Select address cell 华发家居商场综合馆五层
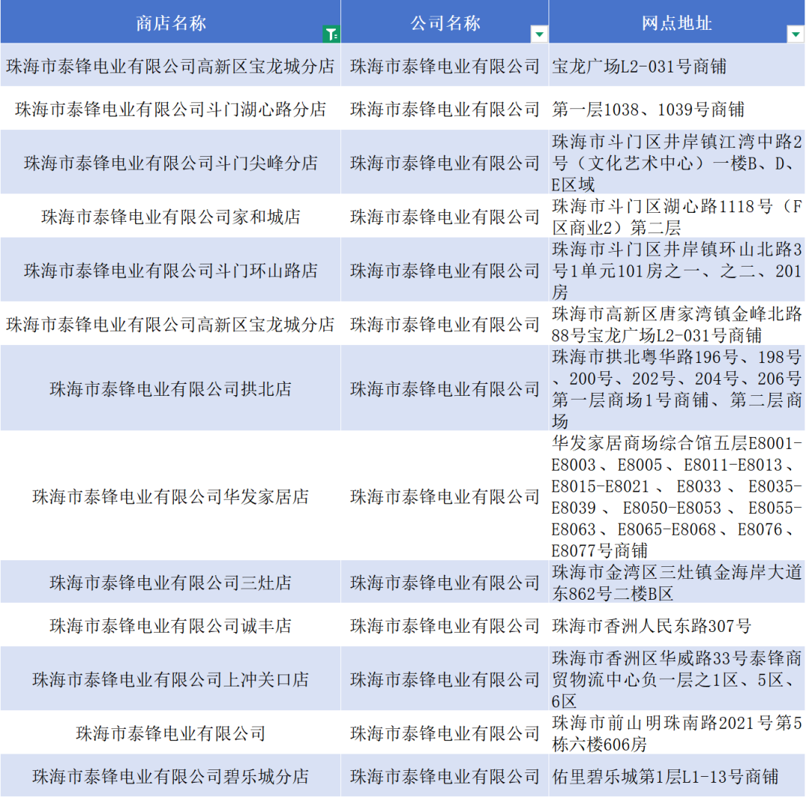Screen dimensions: 806x797 pos(676,496)
